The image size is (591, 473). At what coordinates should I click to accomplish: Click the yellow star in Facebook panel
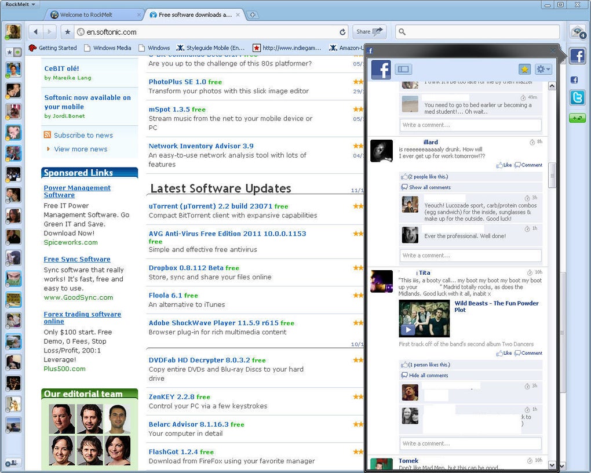click(524, 69)
